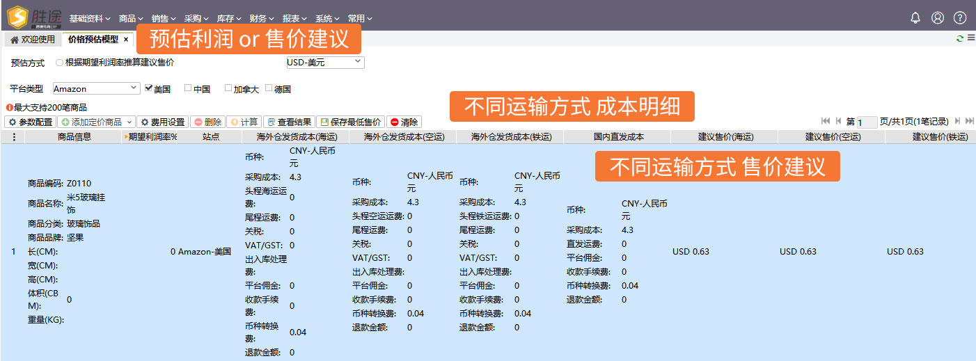Image resolution: width=976 pixels, height=361 pixels.
Task: Go to the last page of records
Action: pyautogui.click(x=969, y=121)
